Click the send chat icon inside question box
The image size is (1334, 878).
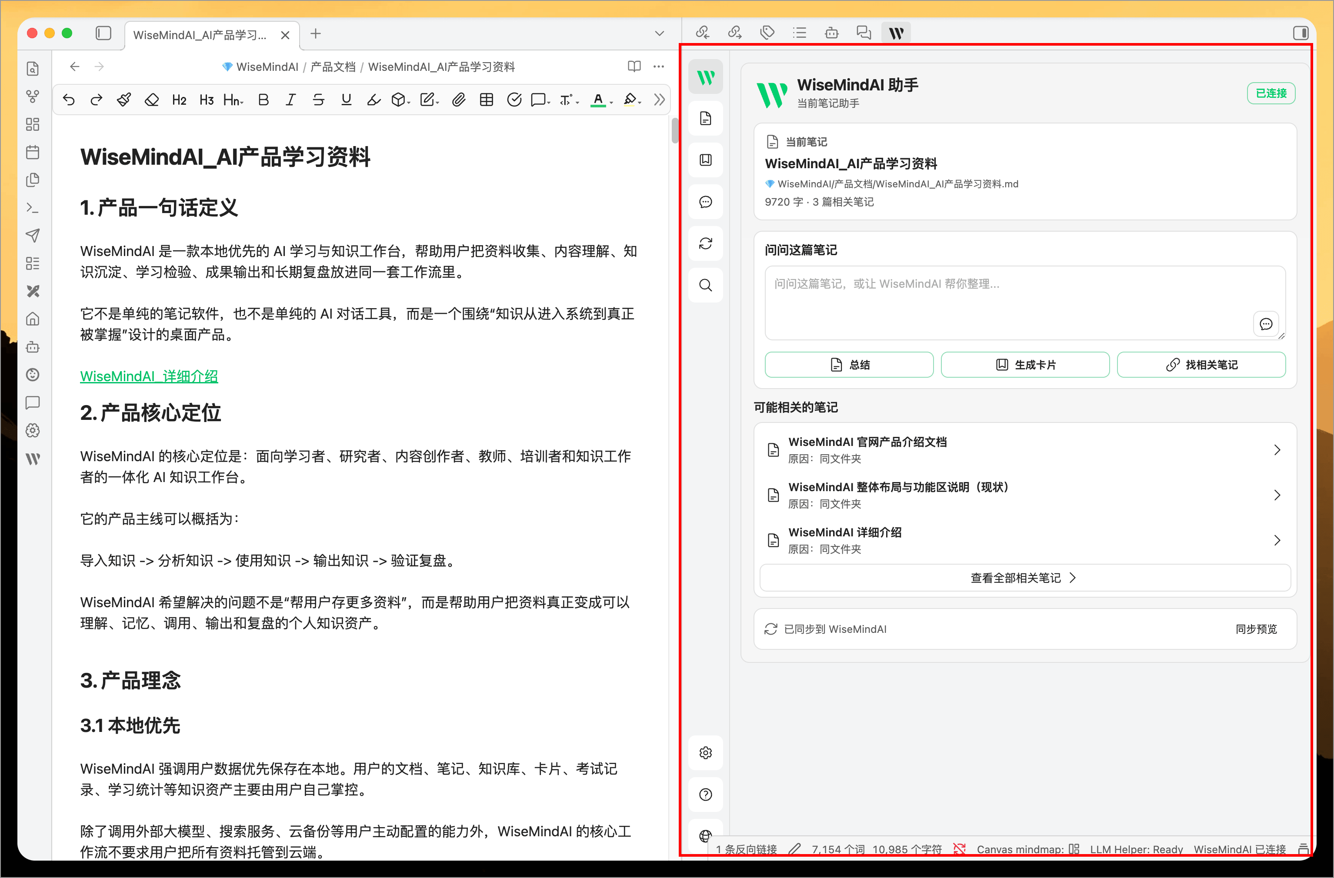click(1266, 324)
